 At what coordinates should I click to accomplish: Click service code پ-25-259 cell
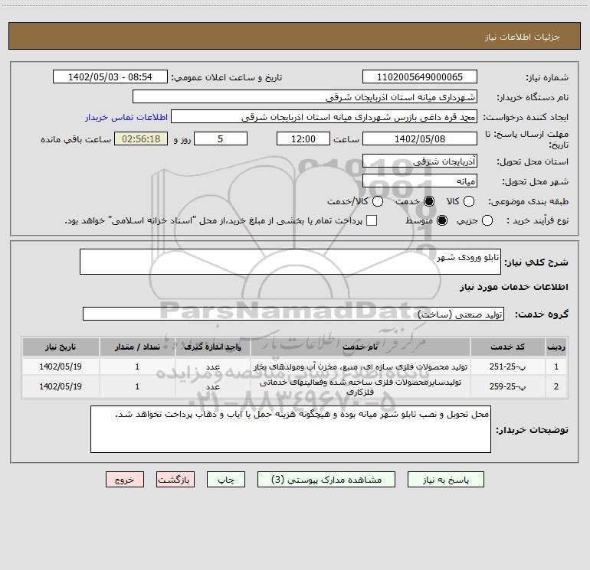[x=507, y=386]
